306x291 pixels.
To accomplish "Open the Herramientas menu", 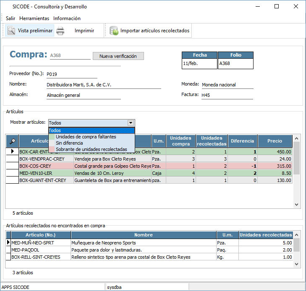I will 34,18.
